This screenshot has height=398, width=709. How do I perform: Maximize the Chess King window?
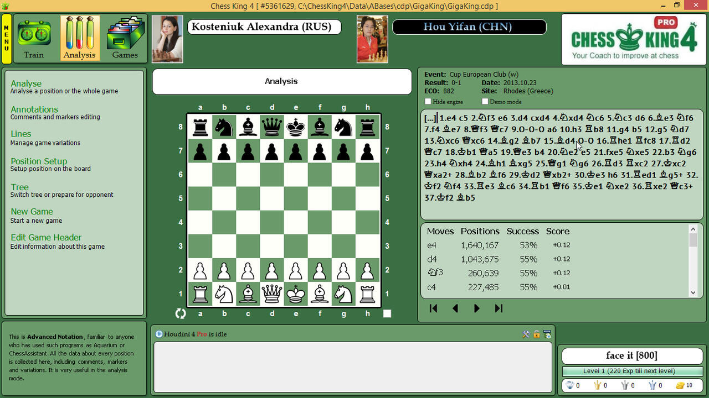click(676, 6)
